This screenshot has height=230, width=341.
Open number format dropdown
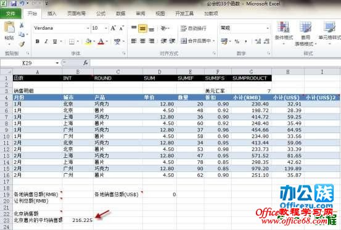coord(268,28)
